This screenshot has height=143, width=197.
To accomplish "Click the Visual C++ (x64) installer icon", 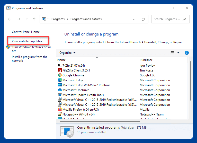I will (60, 100).
